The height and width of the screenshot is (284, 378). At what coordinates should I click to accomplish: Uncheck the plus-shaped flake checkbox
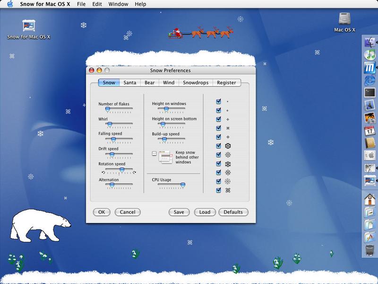219,119
